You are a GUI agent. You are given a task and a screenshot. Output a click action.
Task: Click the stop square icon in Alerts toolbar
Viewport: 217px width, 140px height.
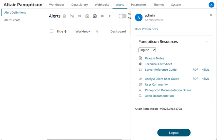(x=102, y=16)
